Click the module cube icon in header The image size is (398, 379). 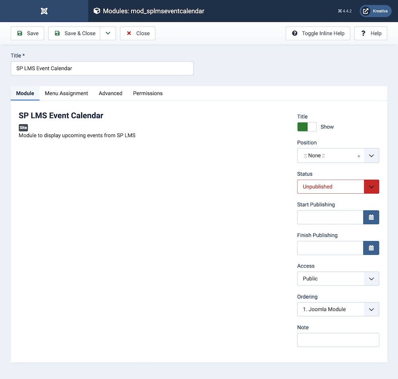[x=97, y=11]
